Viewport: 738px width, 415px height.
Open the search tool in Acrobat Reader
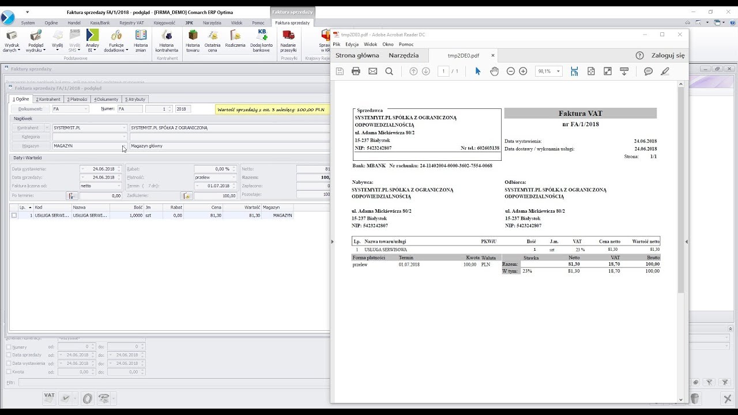(x=389, y=71)
